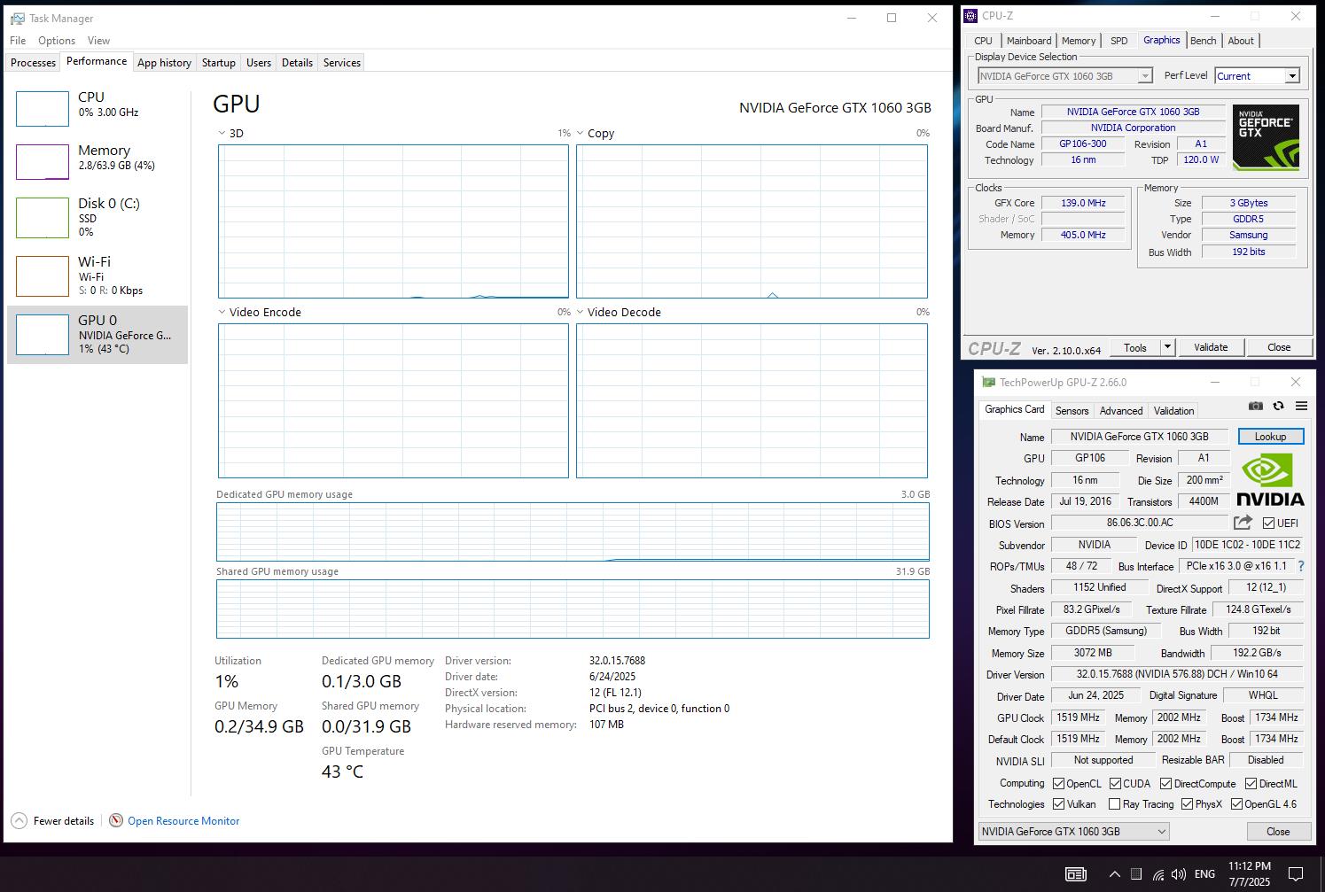Screen dimensions: 1325x892
Task: Select the Wi-Fi sidebar item
Action: 97,275
